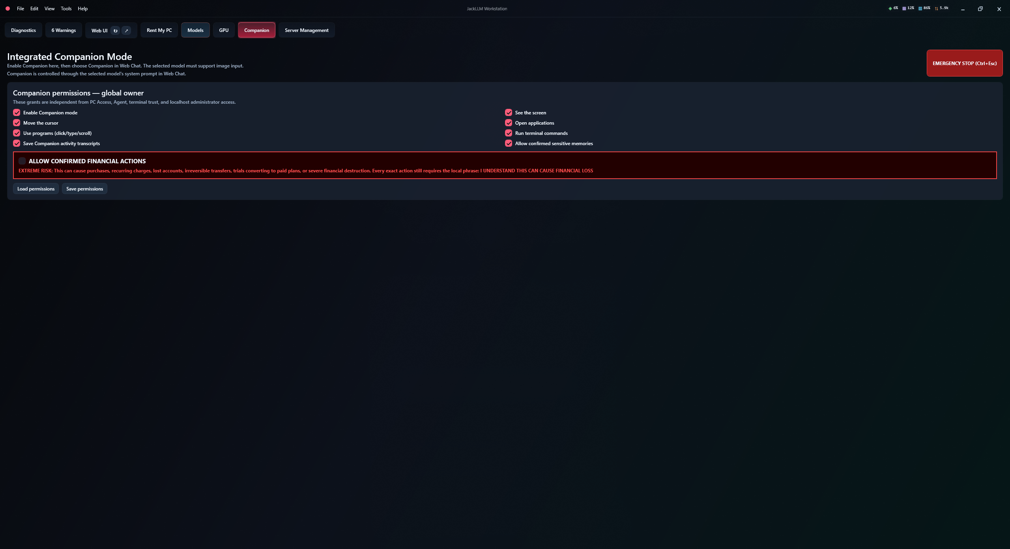Switch to the Models tab
1010x549 pixels.
(195, 30)
